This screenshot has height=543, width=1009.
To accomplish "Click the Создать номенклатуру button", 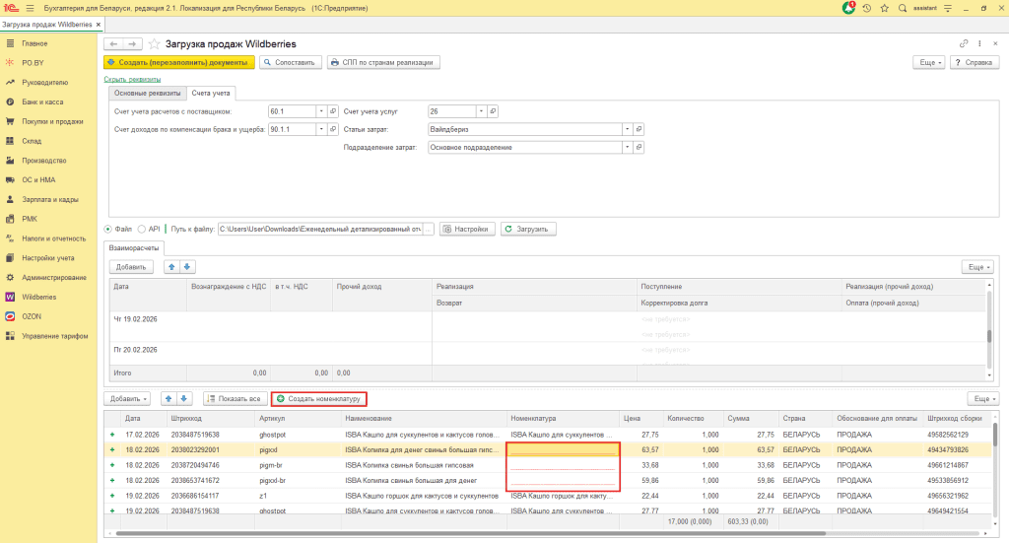I will [x=319, y=399].
